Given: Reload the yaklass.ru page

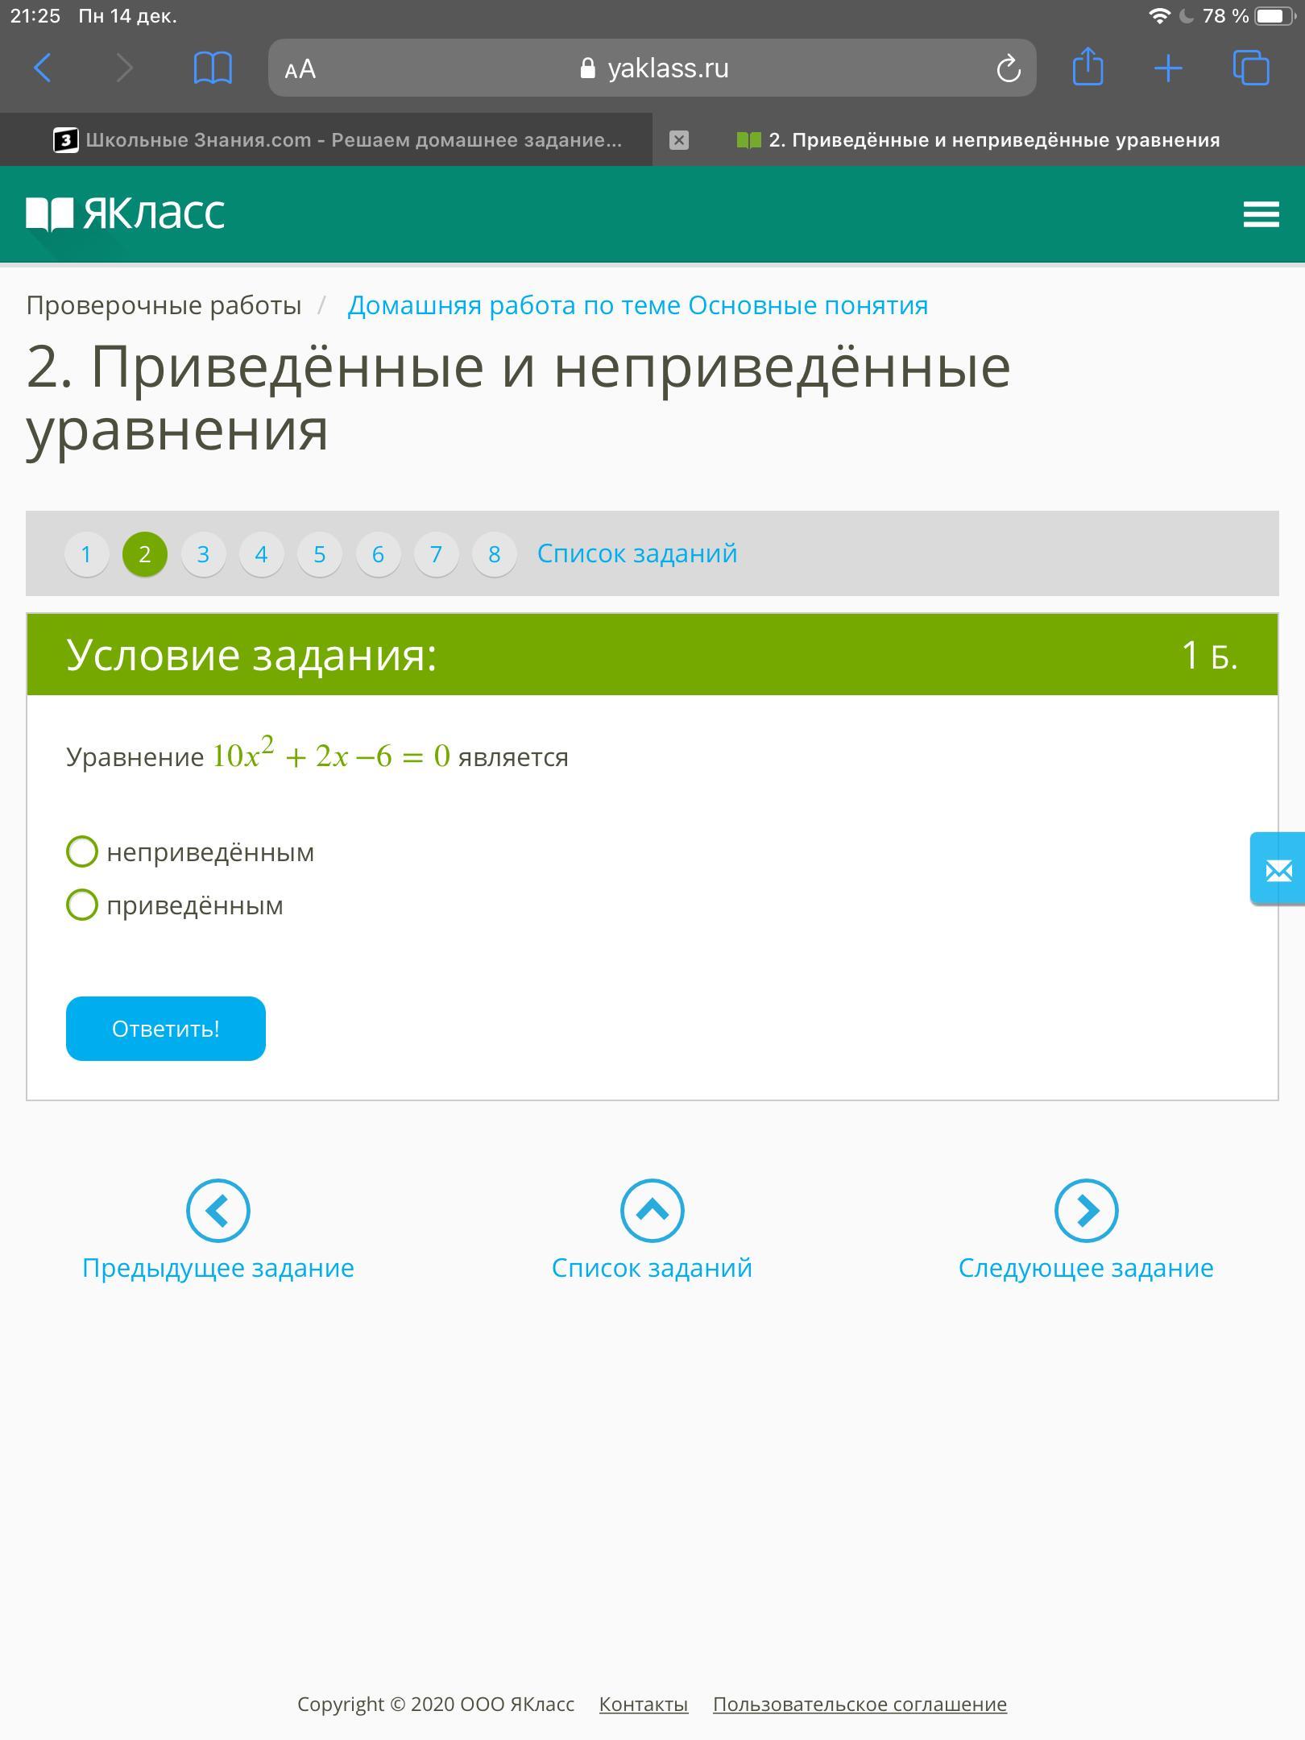Looking at the screenshot, I should [x=1009, y=68].
